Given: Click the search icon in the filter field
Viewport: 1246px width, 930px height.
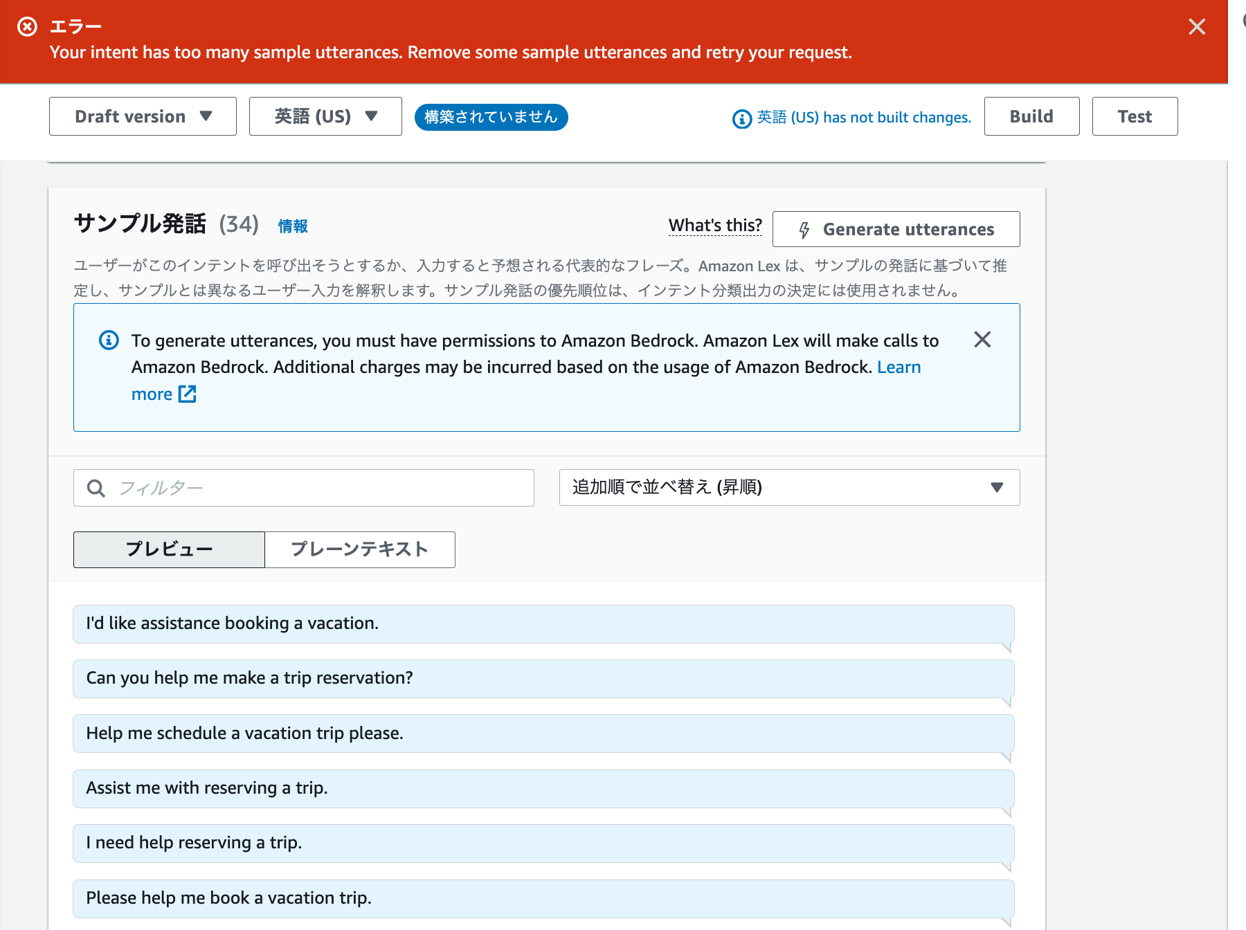Looking at the screenshot, I should (96, 488).
